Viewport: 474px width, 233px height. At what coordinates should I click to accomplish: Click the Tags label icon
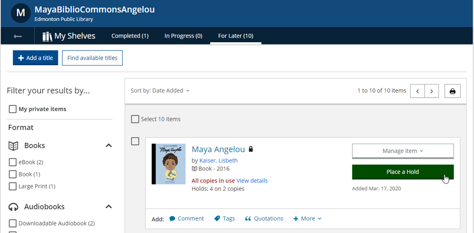217,218
